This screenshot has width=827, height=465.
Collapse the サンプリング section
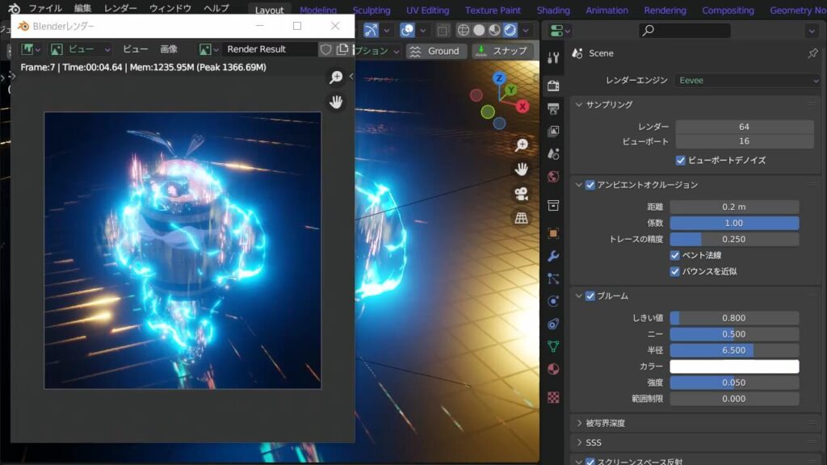tap(578, 104)
